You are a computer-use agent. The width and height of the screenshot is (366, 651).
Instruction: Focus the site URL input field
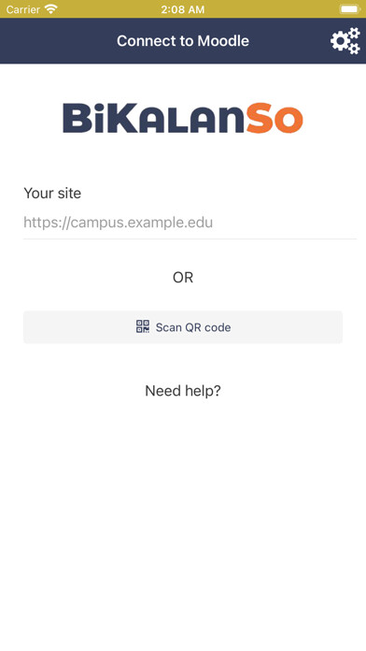coord(190,223)
